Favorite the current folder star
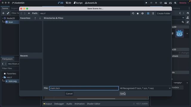The image size is (191, 107). pos(138,13)
